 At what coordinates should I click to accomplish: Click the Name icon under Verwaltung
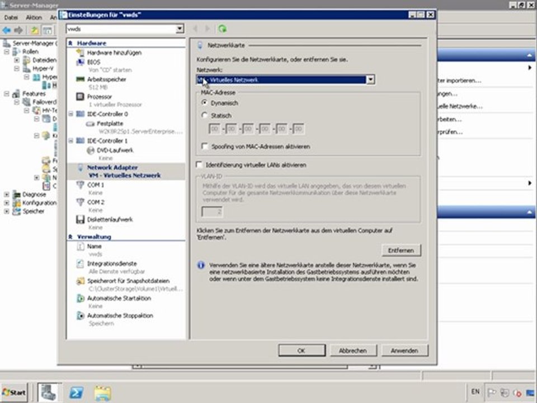point(80,246)
